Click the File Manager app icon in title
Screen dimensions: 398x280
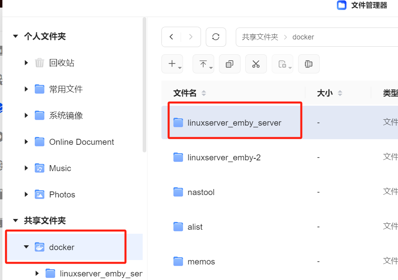pos(341,5)
